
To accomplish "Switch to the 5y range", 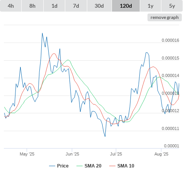I will coord(172,6).
